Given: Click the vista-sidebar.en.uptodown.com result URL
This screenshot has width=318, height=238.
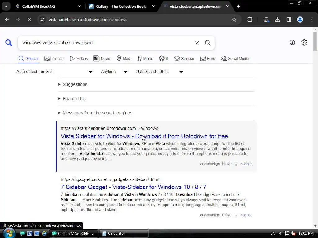Looking at the screenshot, I should click(x=110, y=128).
